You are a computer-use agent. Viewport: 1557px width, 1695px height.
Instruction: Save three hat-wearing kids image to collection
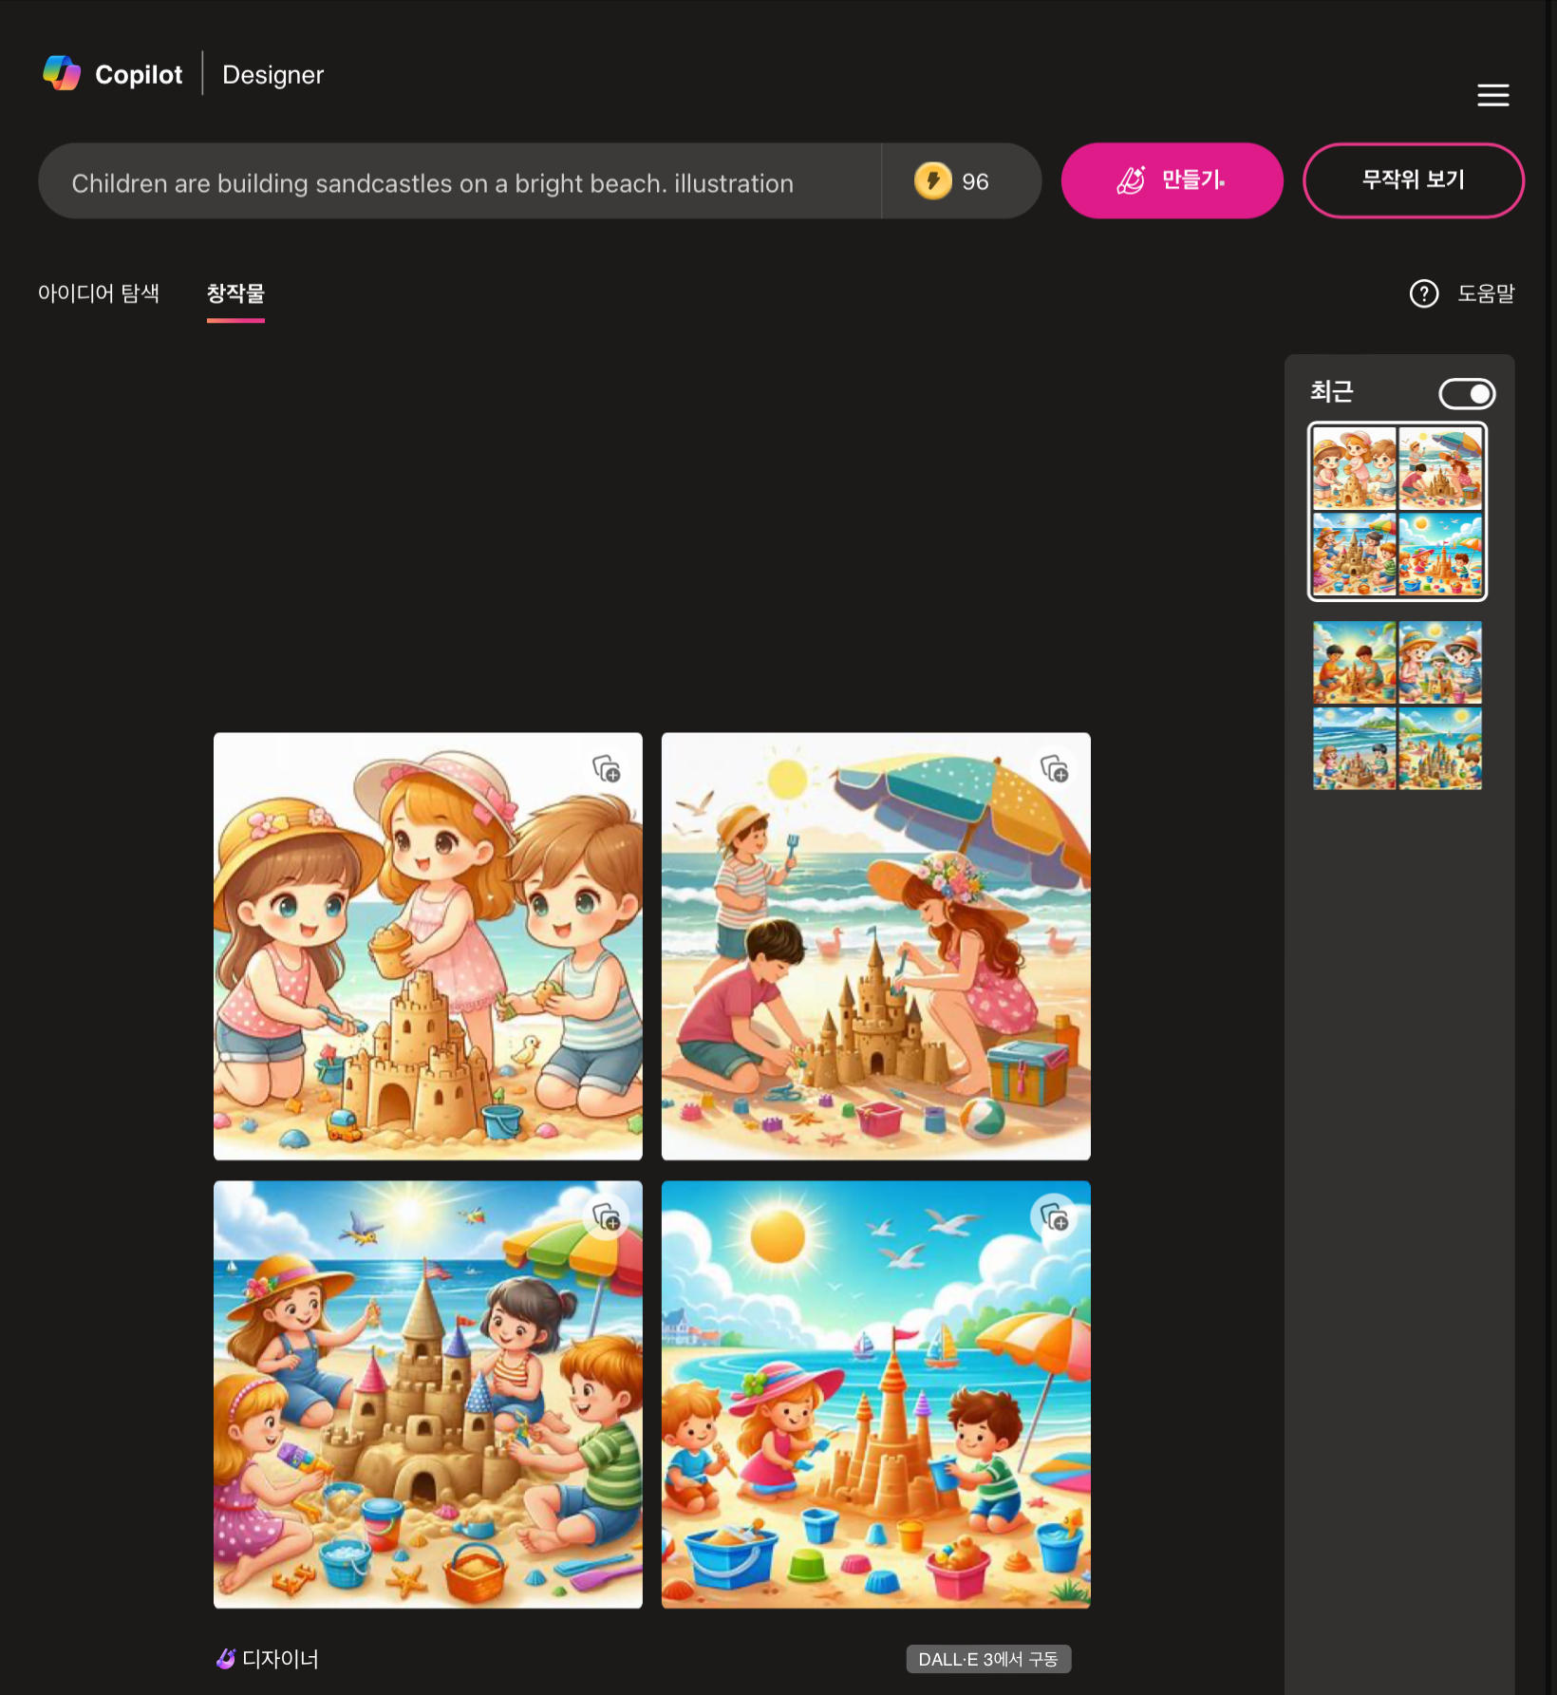(x=607, y=769)
